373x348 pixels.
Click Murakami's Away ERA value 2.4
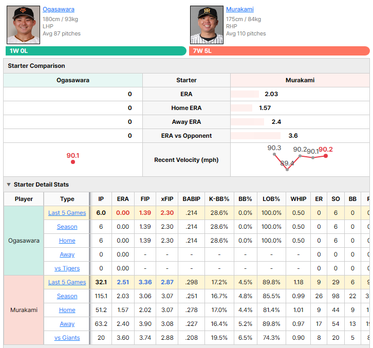tap(276, 122)
